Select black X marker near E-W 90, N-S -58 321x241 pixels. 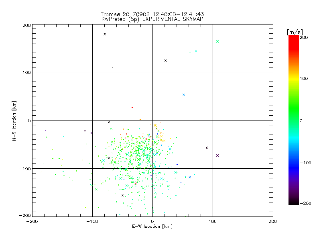(207, 148)
